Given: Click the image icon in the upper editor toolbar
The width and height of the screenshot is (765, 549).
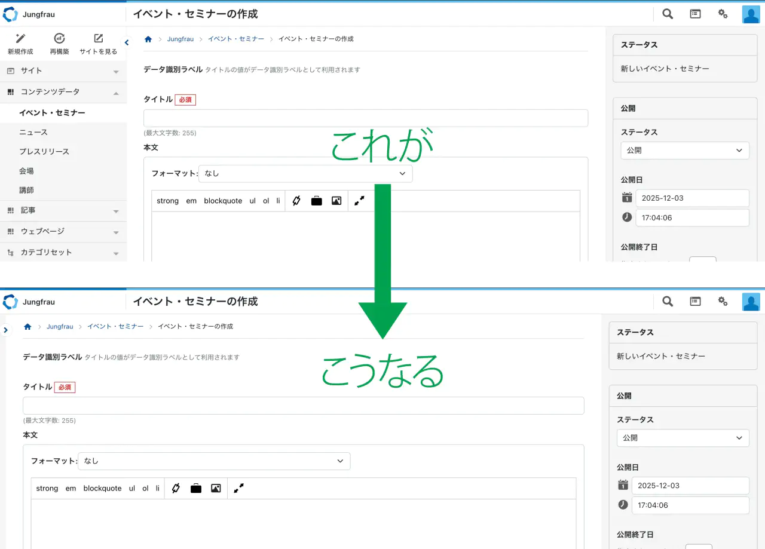Looking at the screenshot, I should [336, 201].
